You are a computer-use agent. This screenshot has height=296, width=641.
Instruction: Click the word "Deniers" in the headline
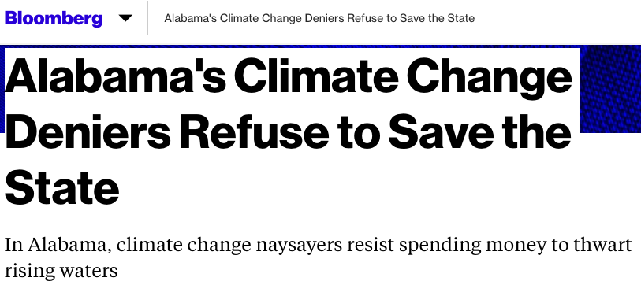click(x=88, y=132)
